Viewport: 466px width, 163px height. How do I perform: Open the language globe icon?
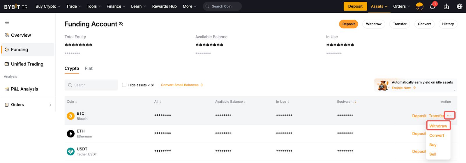(460, 6)
